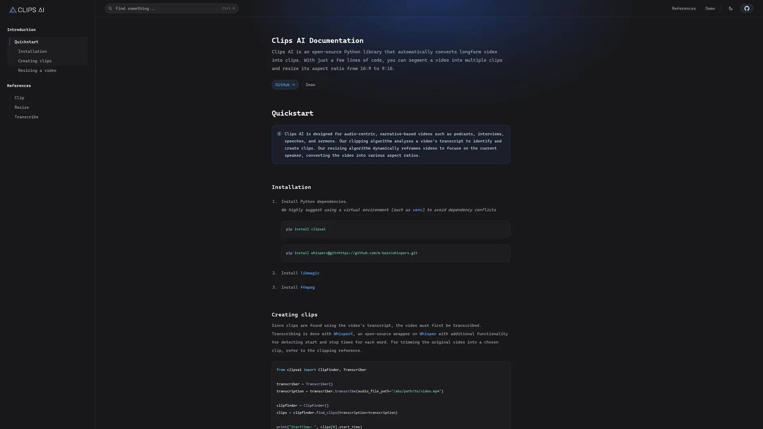763x429 pixels.
Task: Open the WhisperX link
Action: (343, 334)
